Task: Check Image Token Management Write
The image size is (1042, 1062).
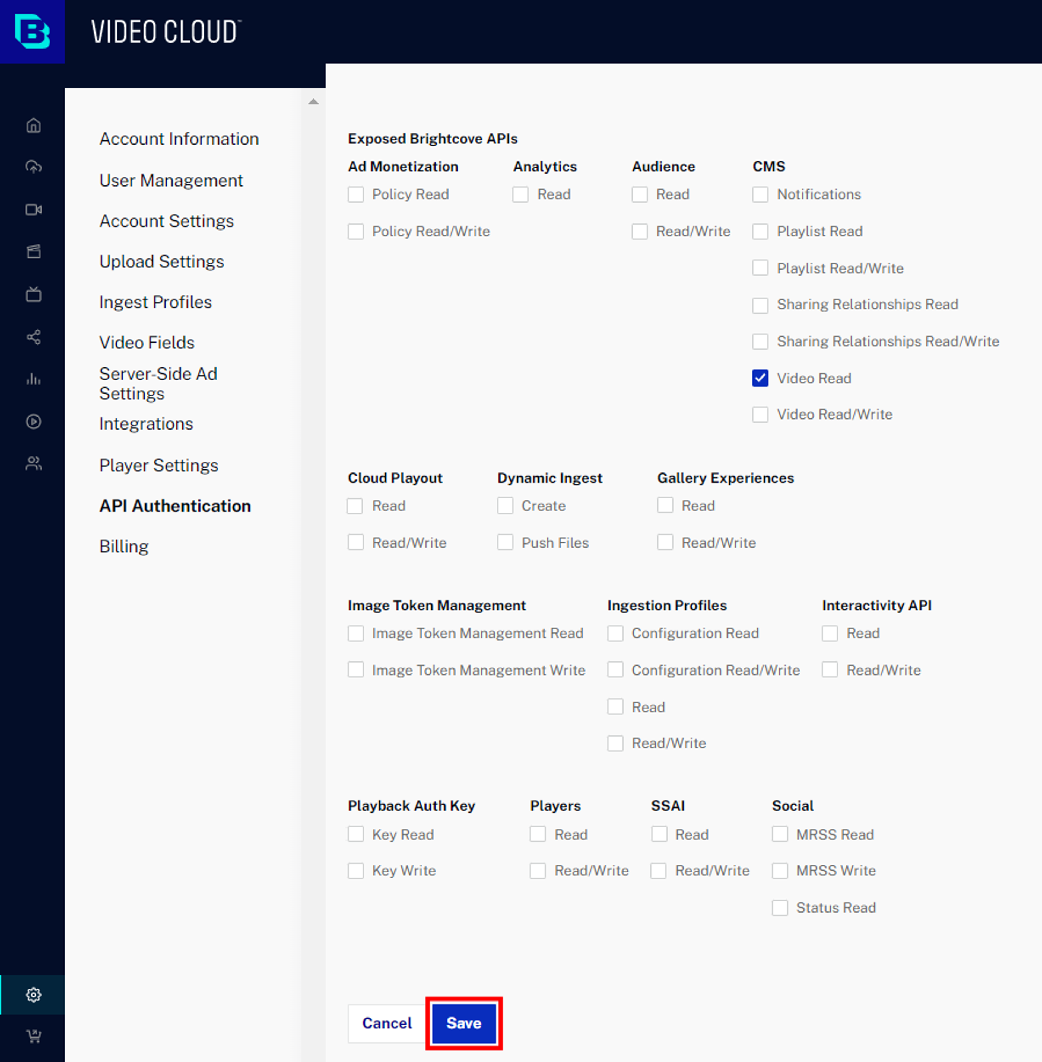Action: [x=356, y=670]
